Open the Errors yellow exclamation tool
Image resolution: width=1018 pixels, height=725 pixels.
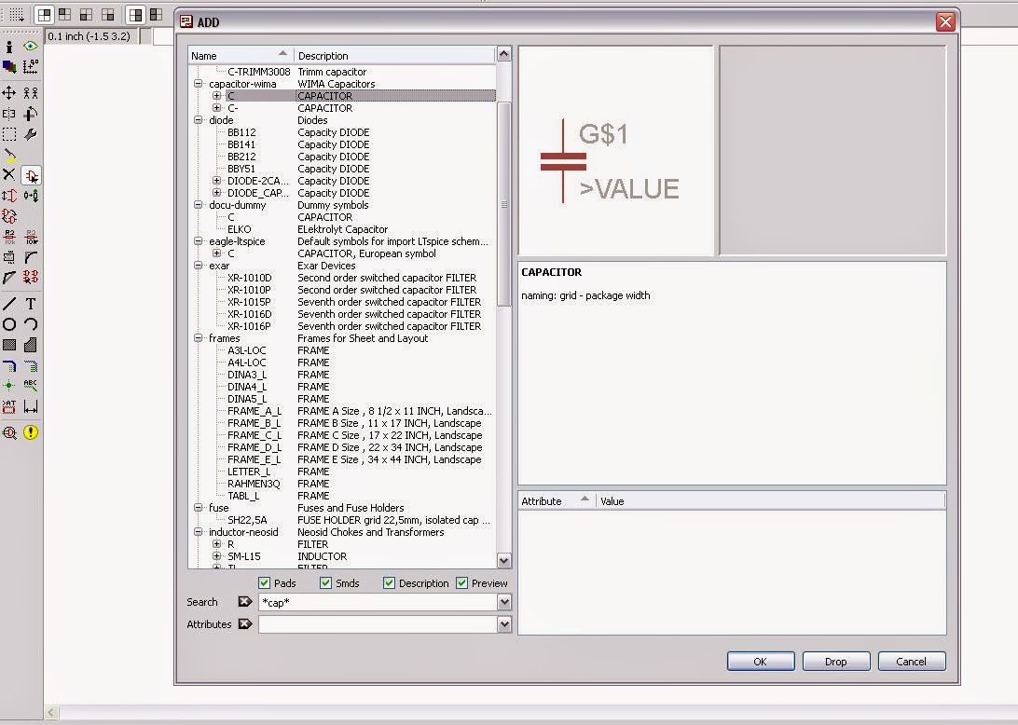click(x=31, y=432)
